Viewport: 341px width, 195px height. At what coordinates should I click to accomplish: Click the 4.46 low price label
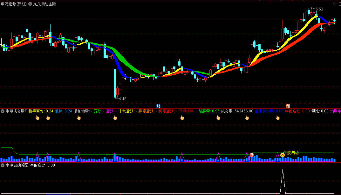pos(123,98)
